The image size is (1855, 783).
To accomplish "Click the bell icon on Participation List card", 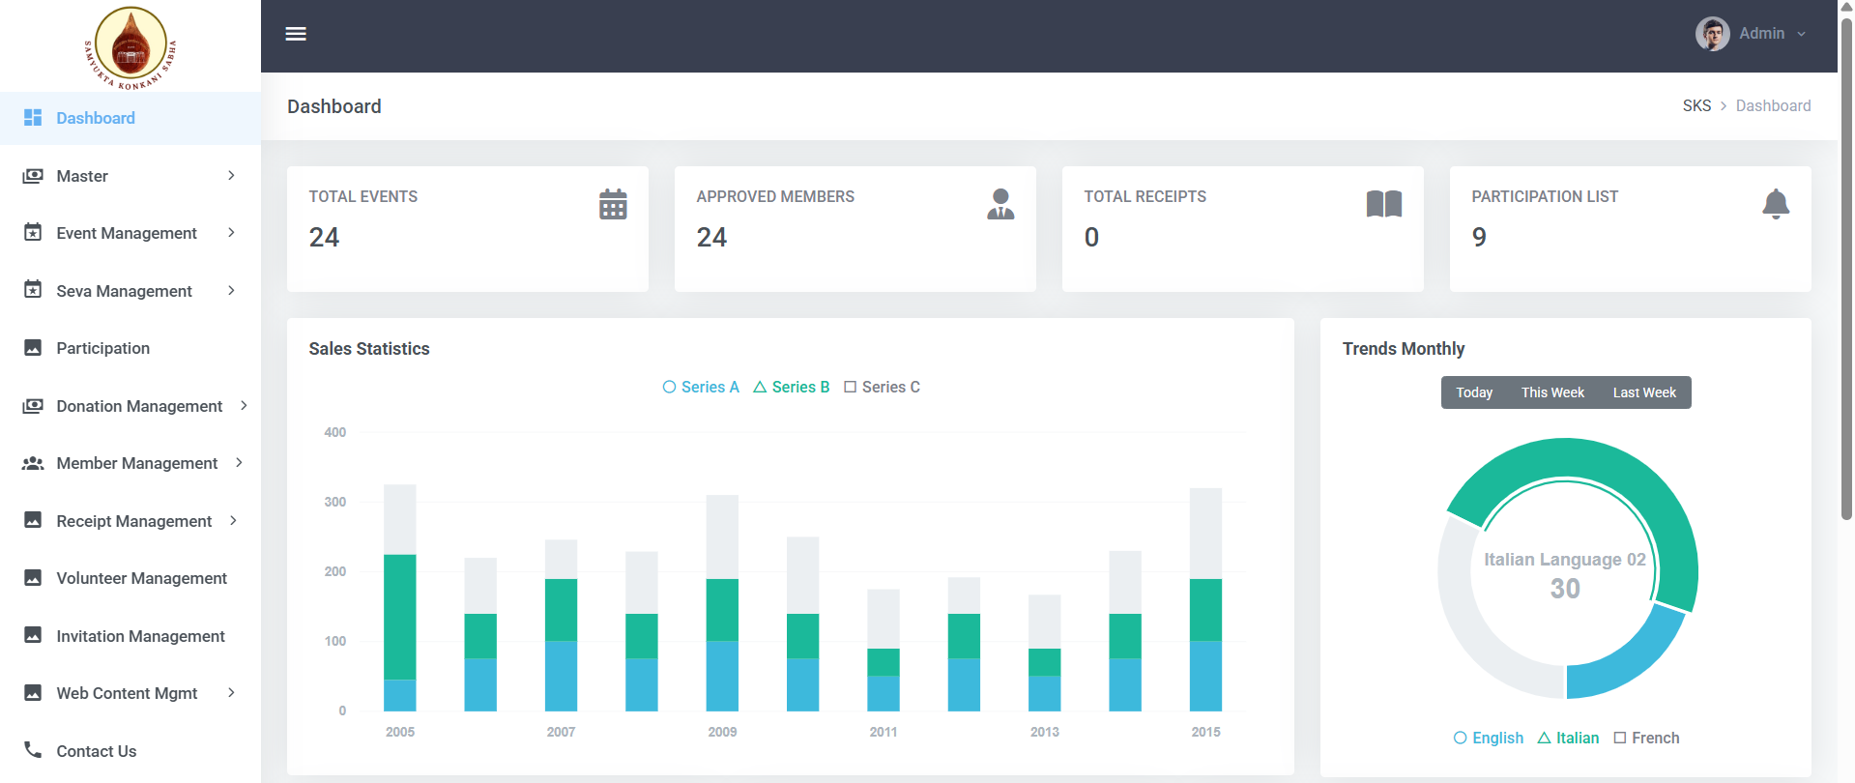I will click(1775, 204).
